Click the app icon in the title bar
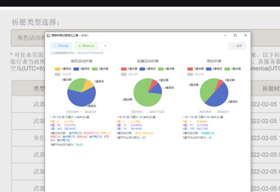The width and height of the screenshot is (280, 192). pyautogui.click(x=48, y=35)
